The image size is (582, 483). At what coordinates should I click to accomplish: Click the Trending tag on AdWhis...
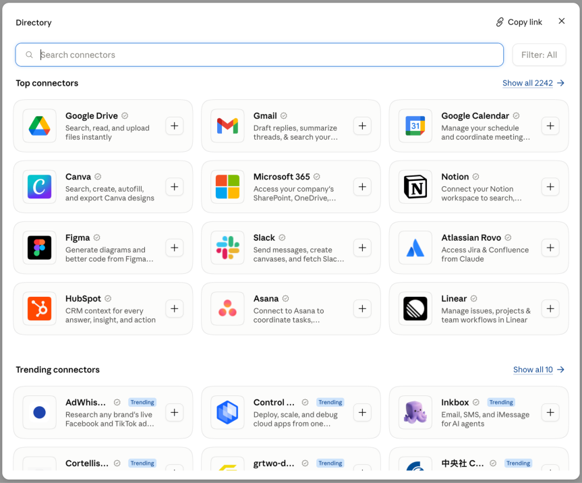click(x=142, y=403)
